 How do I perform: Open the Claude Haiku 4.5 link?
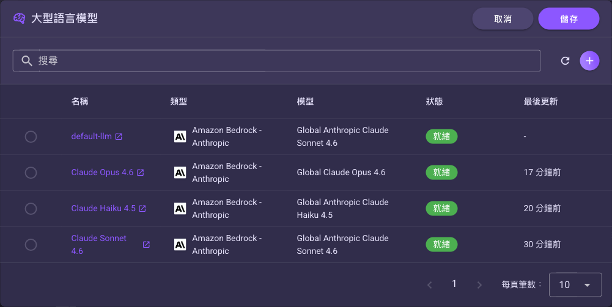click(103, 209)
